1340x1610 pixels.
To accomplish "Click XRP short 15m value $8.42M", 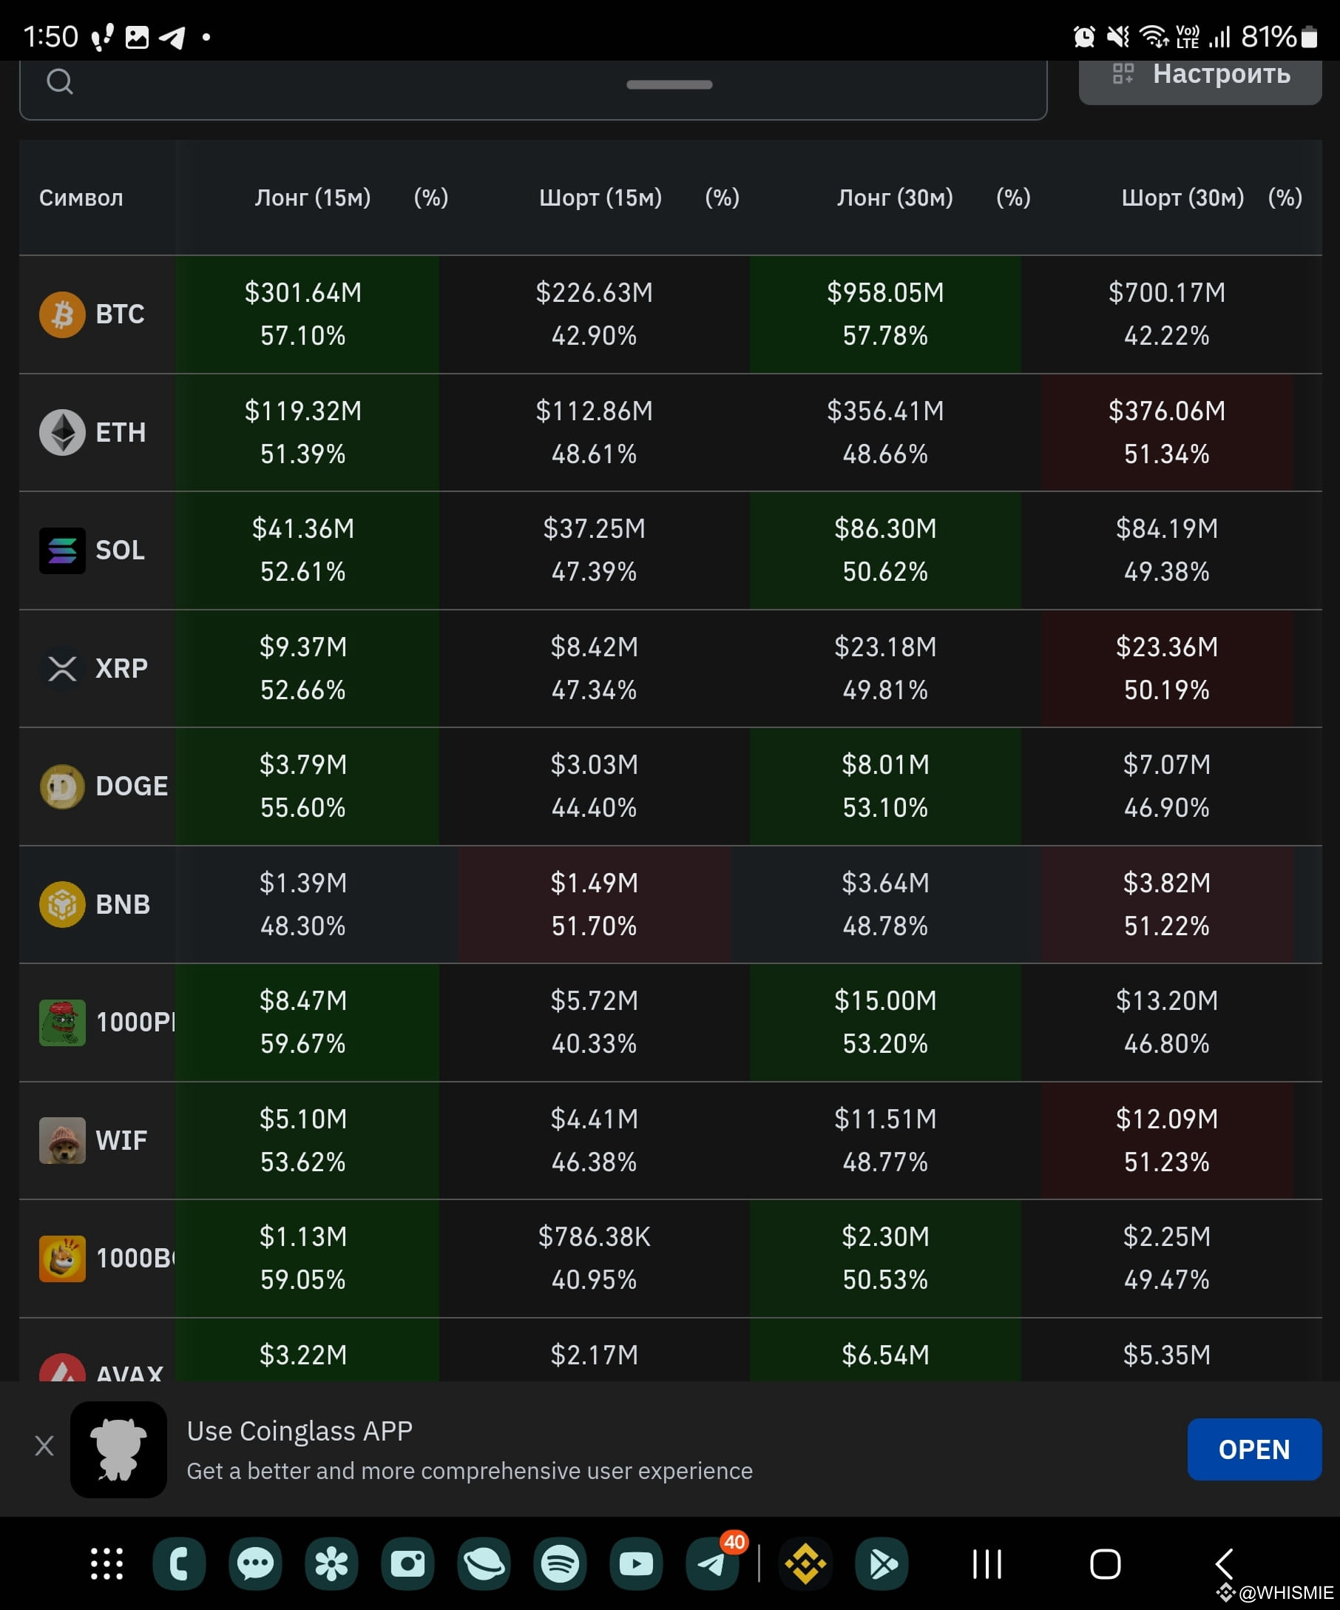I will click(x=595, y=647).
